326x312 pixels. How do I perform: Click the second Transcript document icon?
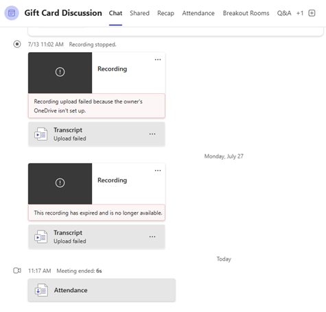(x=41, y=237)
